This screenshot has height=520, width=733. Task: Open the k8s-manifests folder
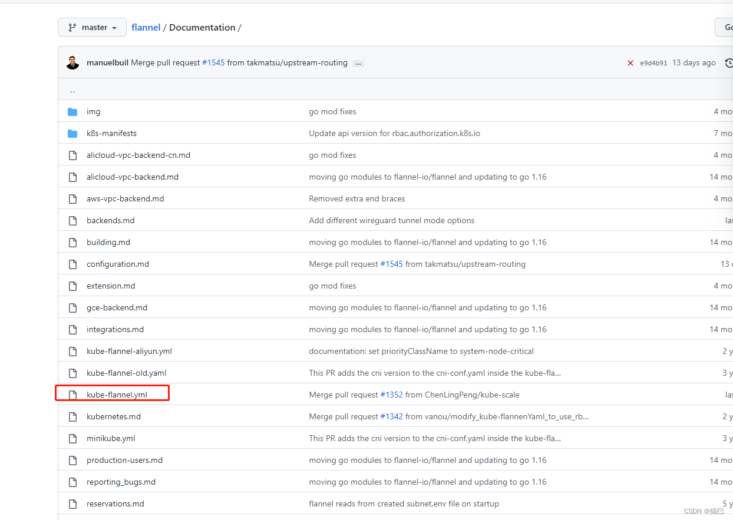tap(111, 133)
